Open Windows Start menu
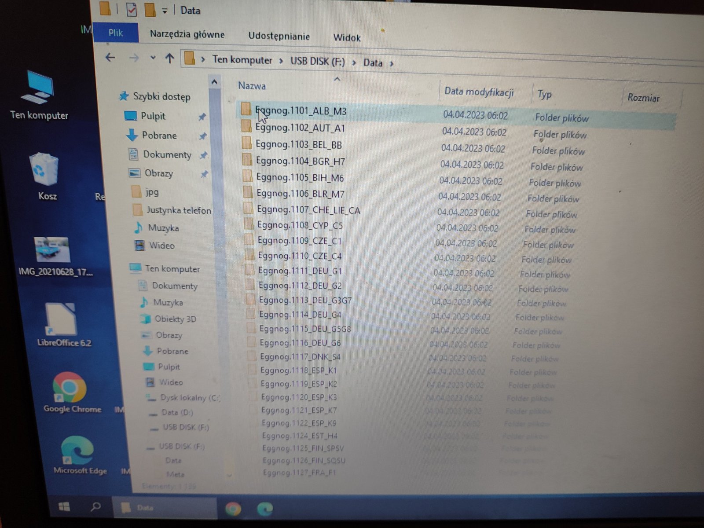704x528 pixels. (64, 507)
